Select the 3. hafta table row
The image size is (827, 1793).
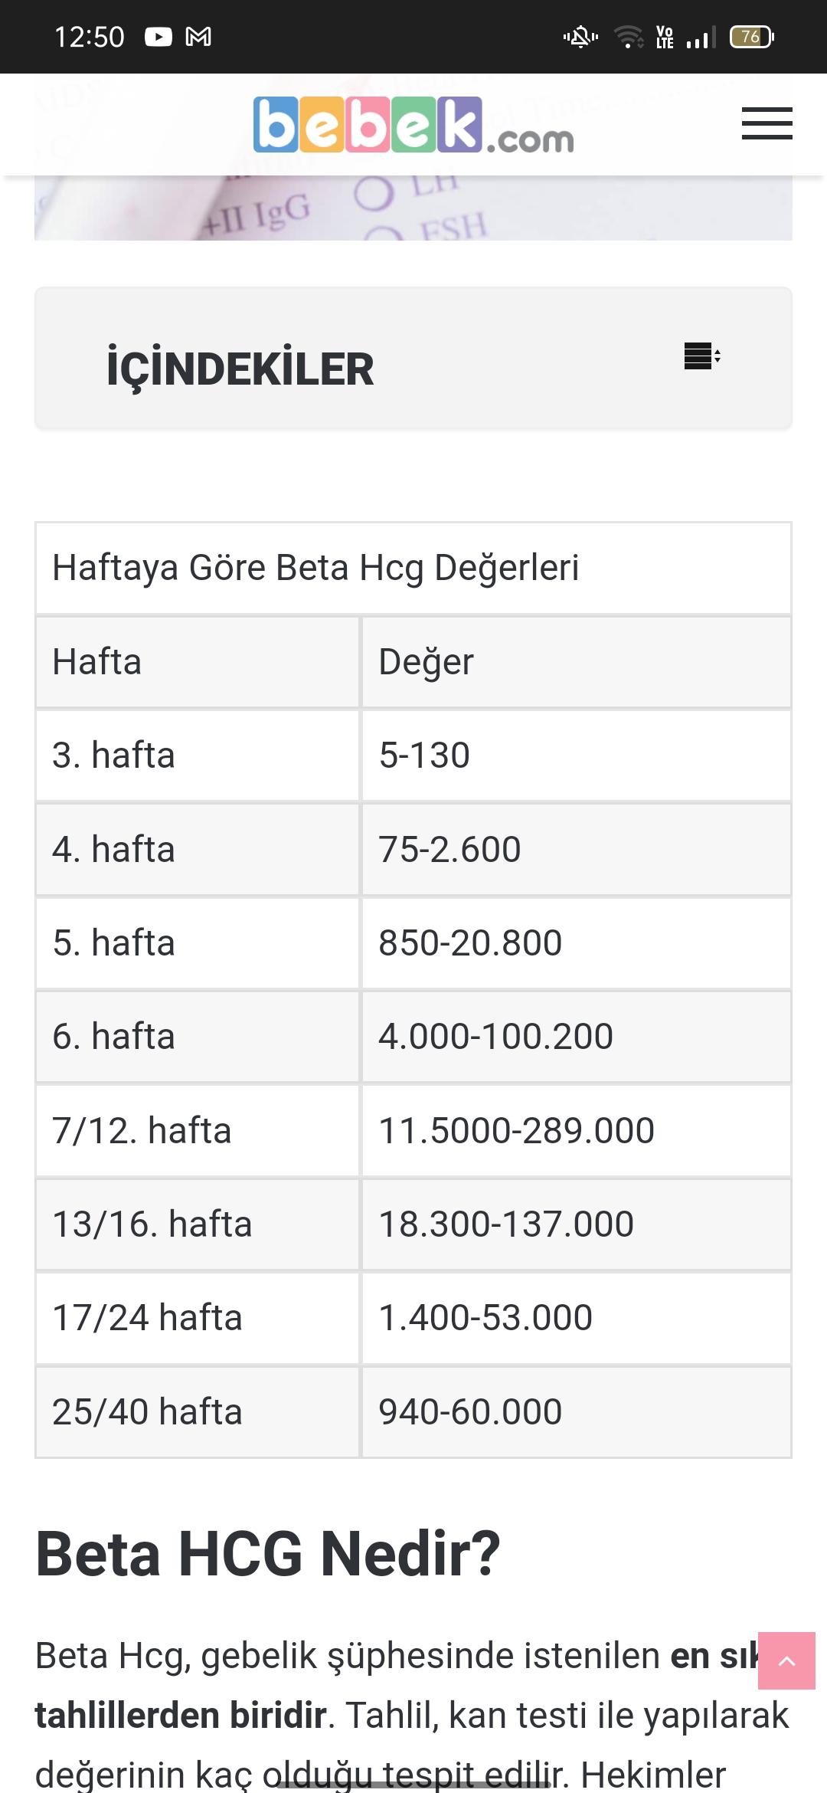point(198,756)
